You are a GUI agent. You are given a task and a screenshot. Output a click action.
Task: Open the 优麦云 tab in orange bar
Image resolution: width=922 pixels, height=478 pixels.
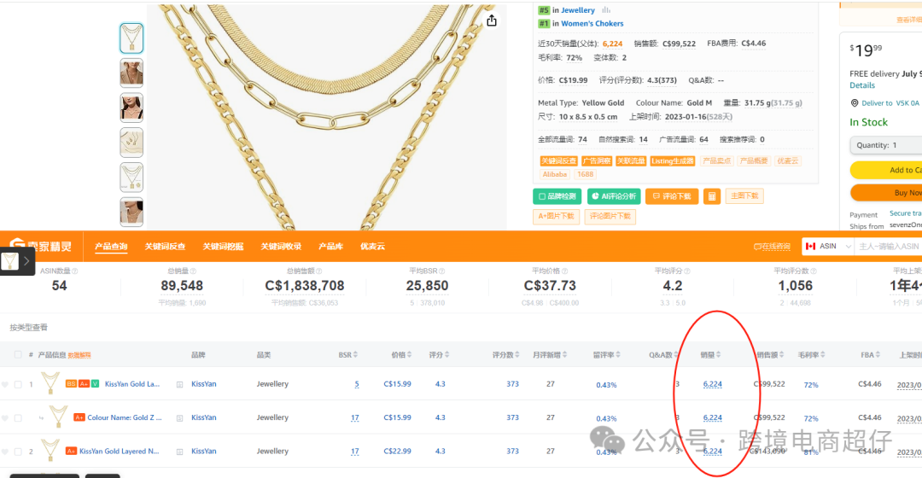[372, 247]
